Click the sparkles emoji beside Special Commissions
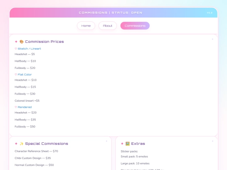227x170 pixels. [x=21, y=144]
